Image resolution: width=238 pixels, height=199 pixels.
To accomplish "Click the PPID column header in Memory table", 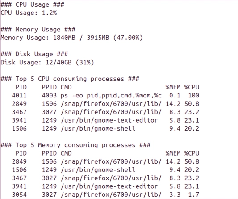I will 49,153.
